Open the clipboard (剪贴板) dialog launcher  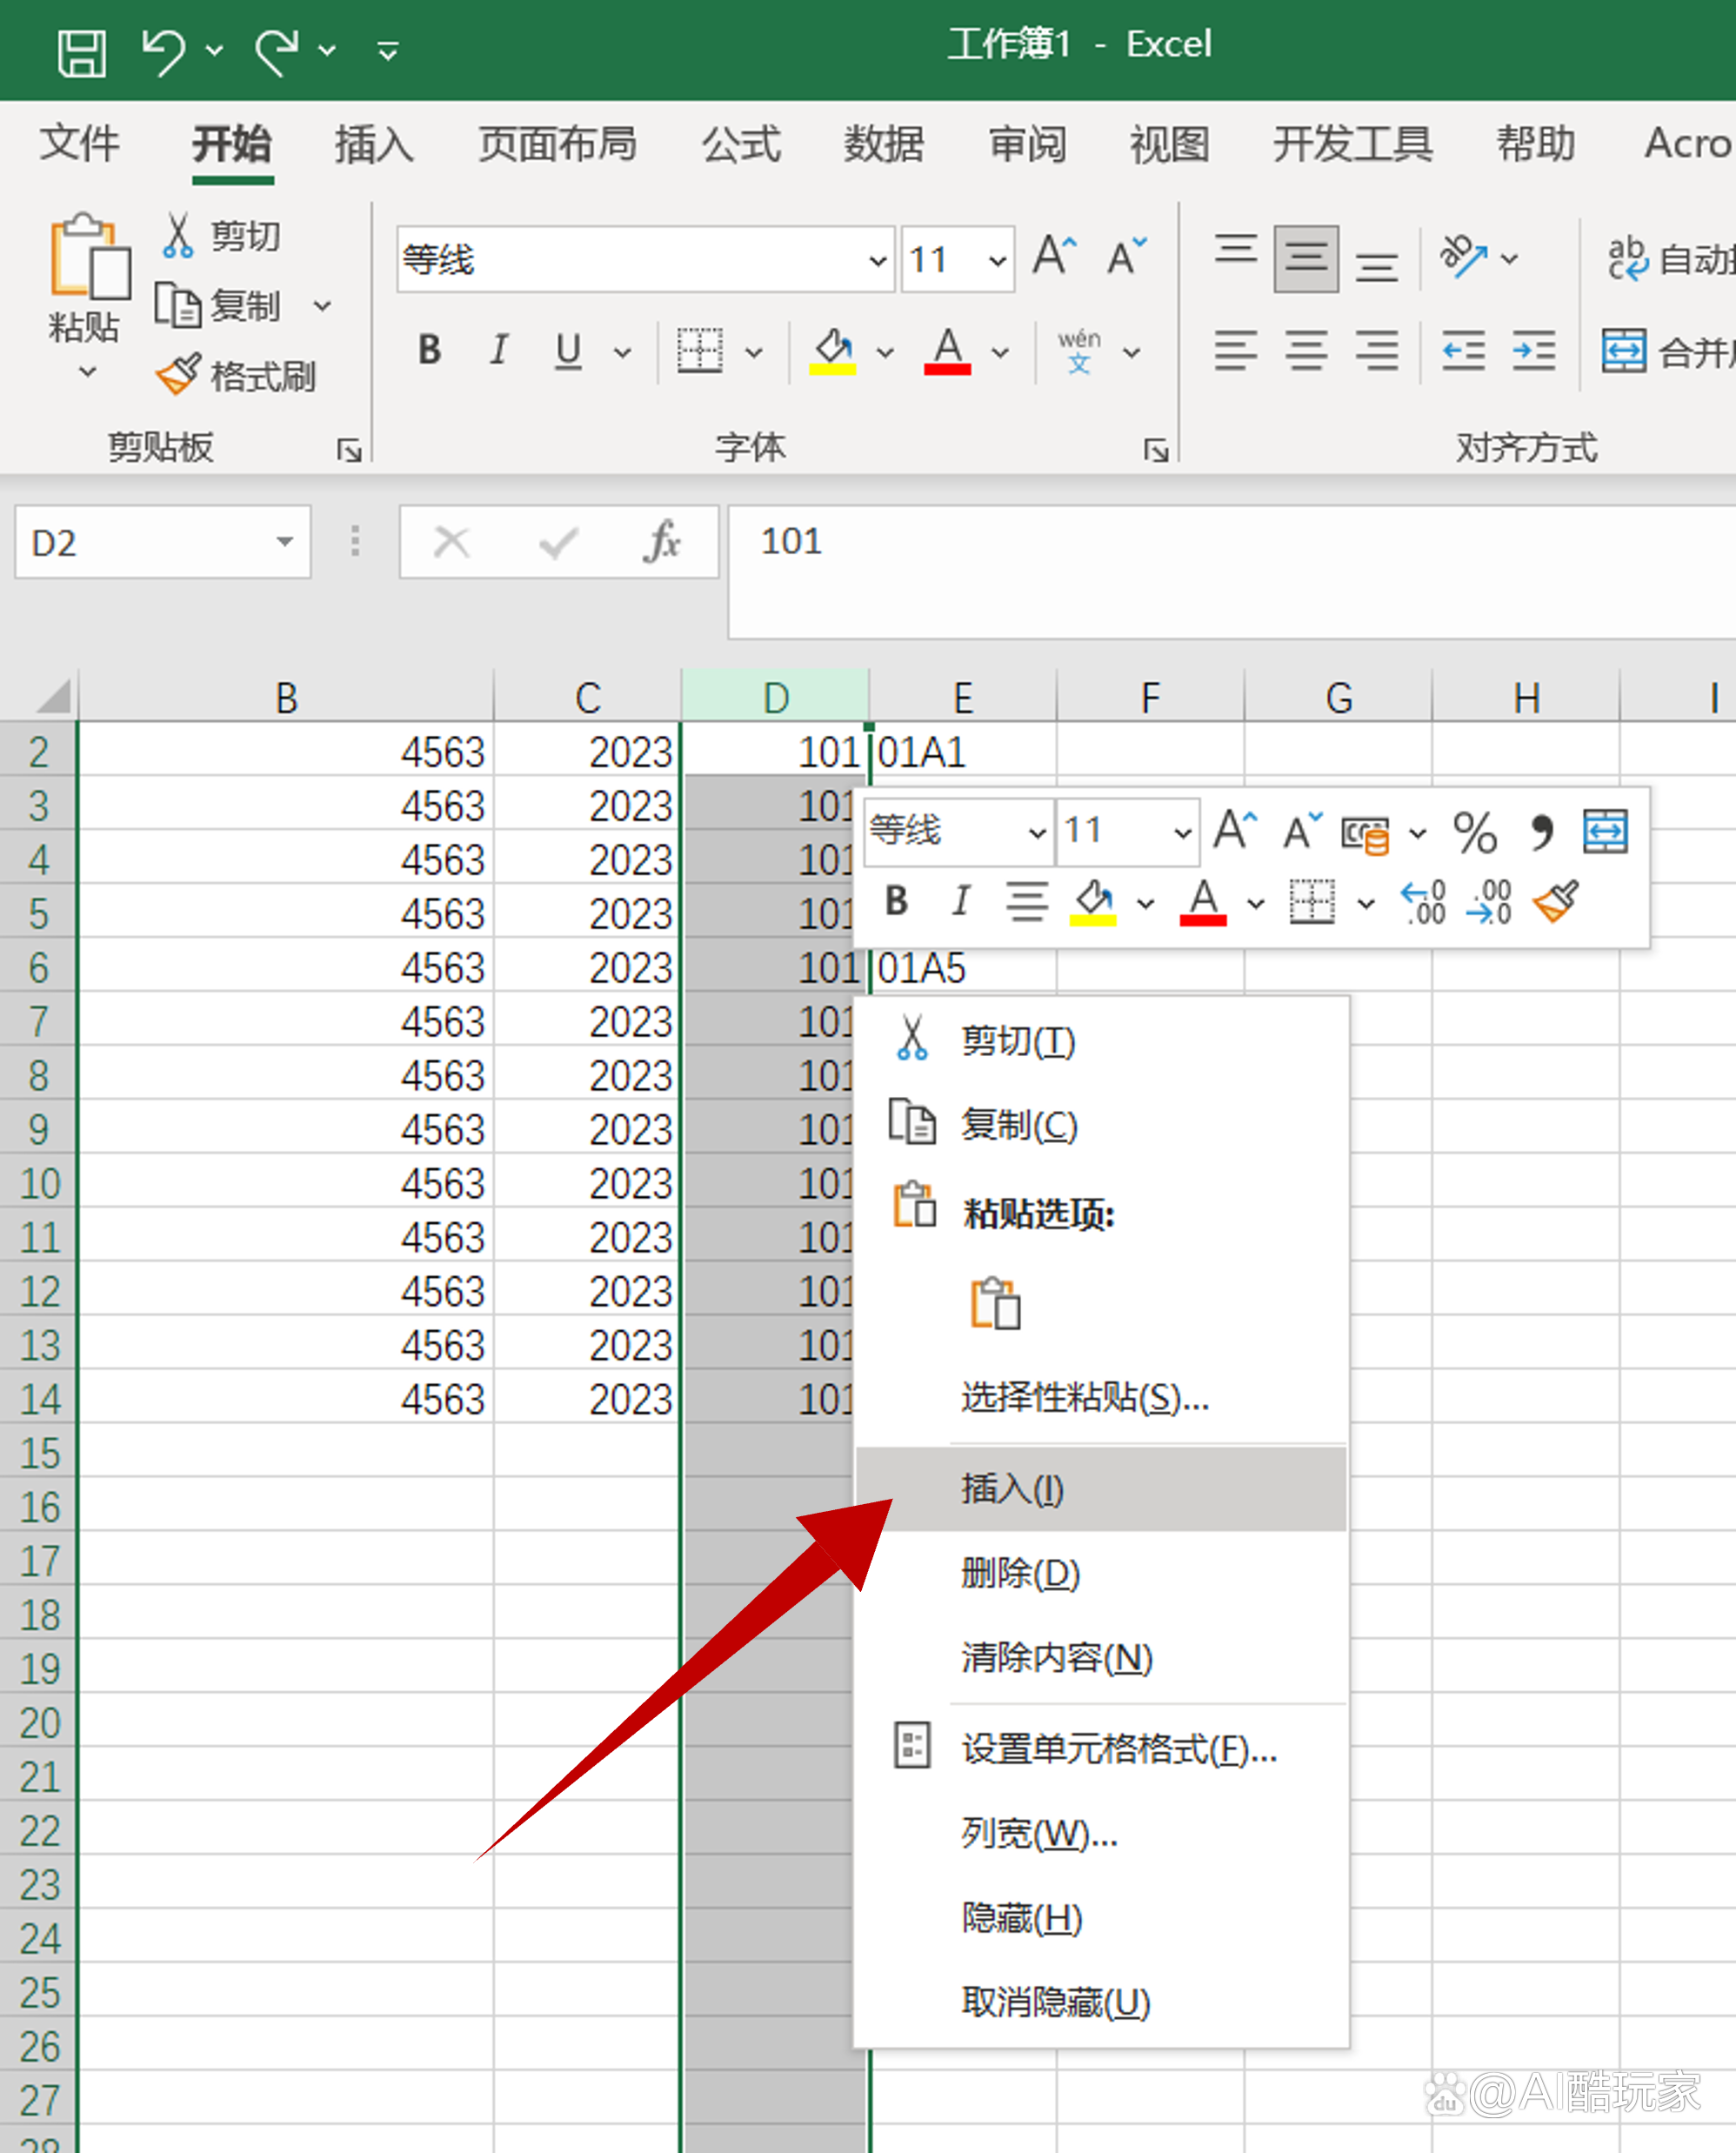pyautogui.click(x=348, y=451)
